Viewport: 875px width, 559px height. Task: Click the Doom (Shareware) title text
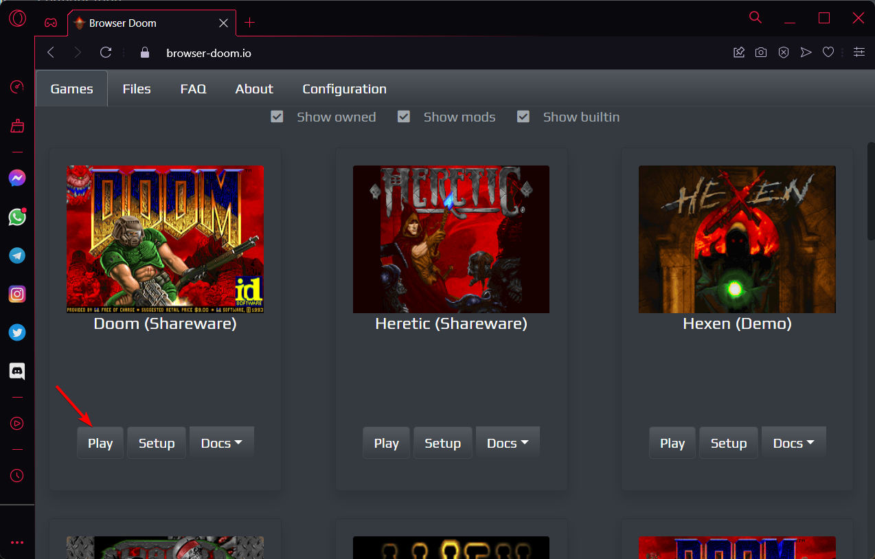(x=165, y=323)
